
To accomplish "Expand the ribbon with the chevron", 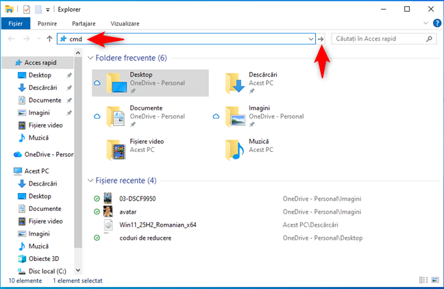I will 425,23.
